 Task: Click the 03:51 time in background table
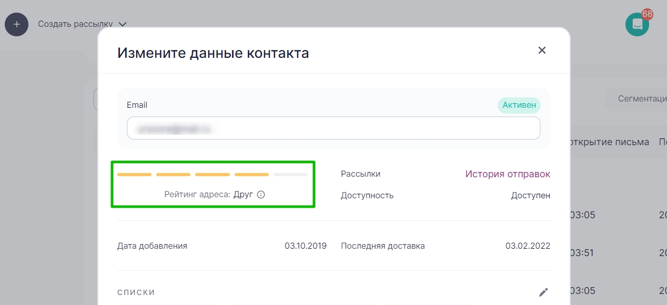click(582, 253)
